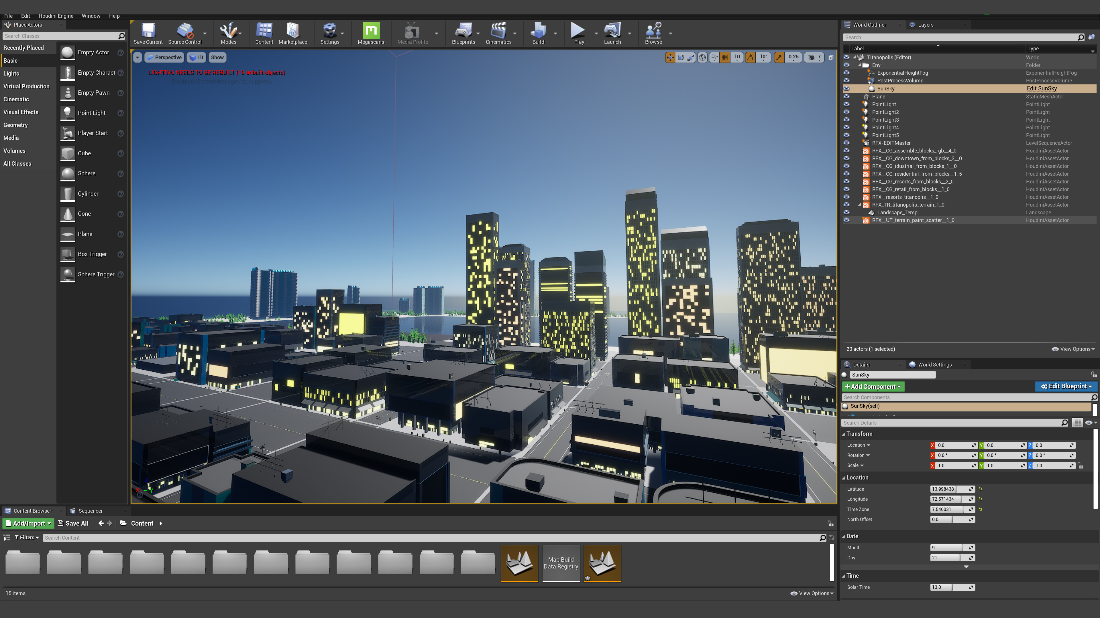Open the Window menu
This screenshot has width=1100, height=618.
(91, 16)
